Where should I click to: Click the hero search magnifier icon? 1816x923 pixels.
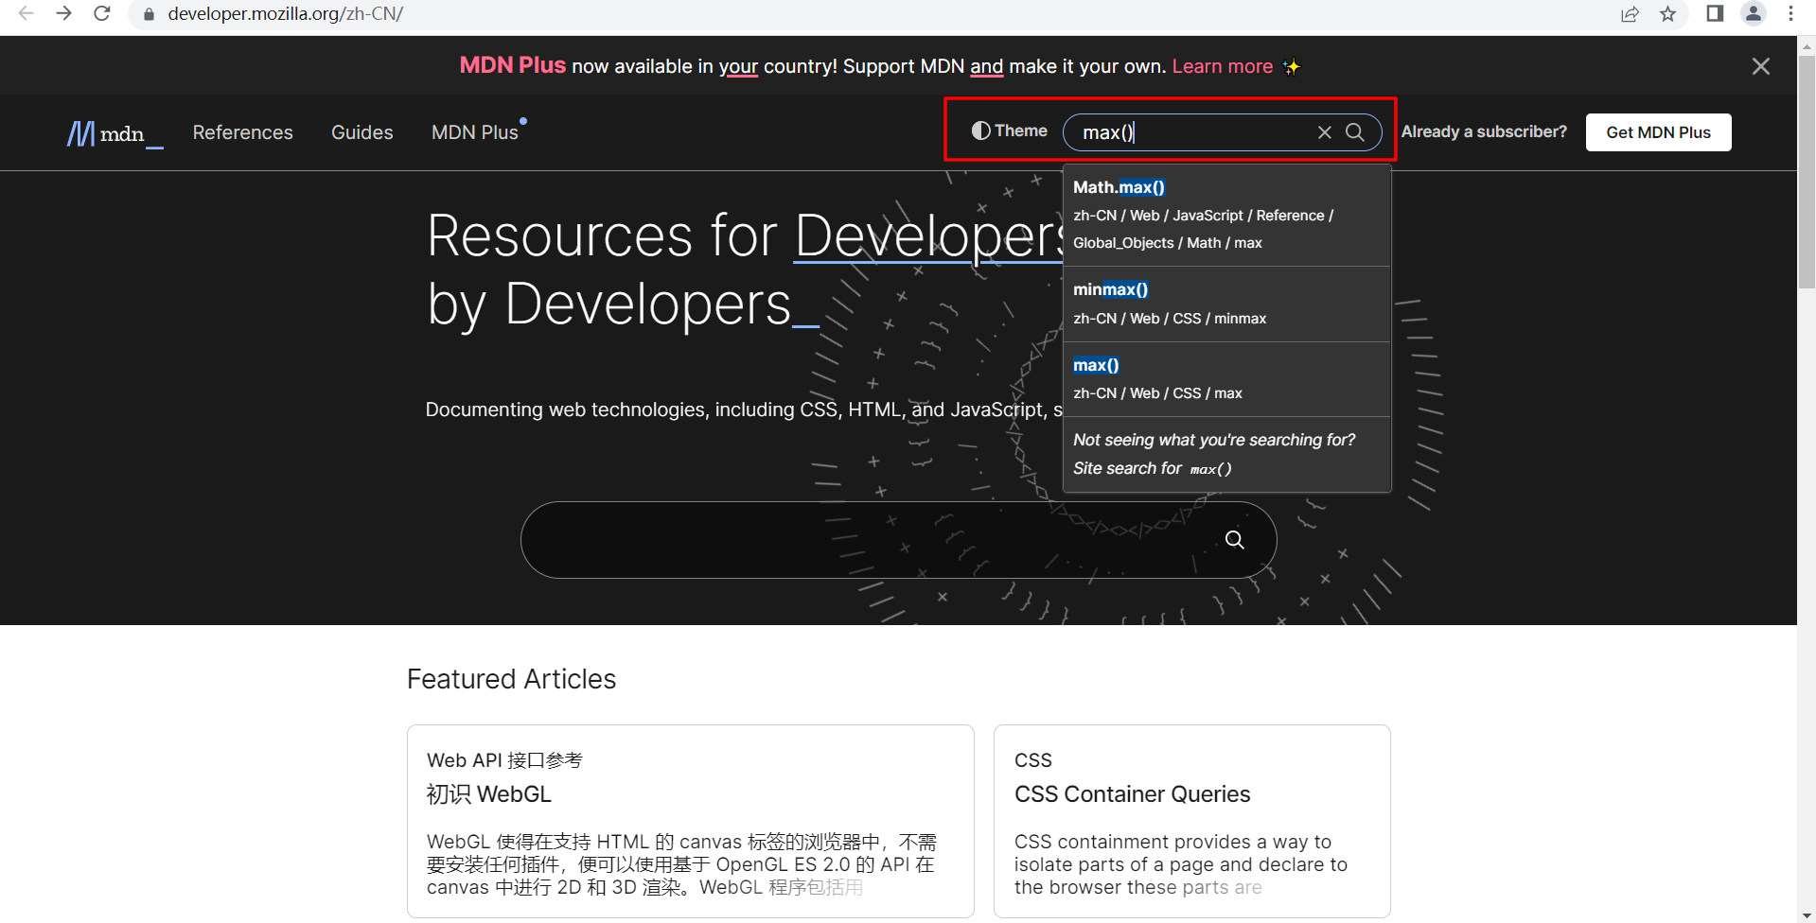pyautogui.click(x=1235, y=540)
